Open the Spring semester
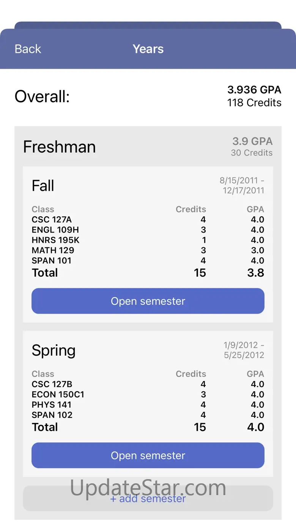This screenshot has height=527, width=296. tap(148, 455)
